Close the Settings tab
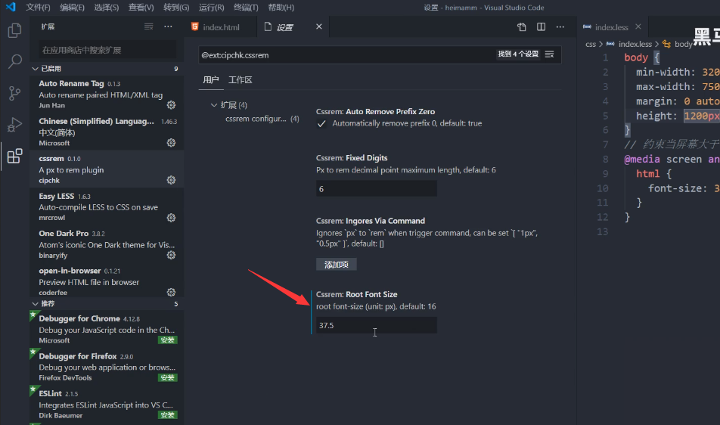 click(319, 26)
